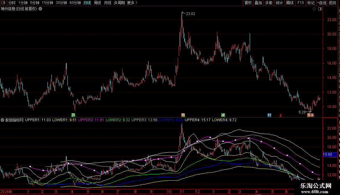
Task: Select the blue LOWER3: 9.59 value
Action: click(x=171, y=120)
